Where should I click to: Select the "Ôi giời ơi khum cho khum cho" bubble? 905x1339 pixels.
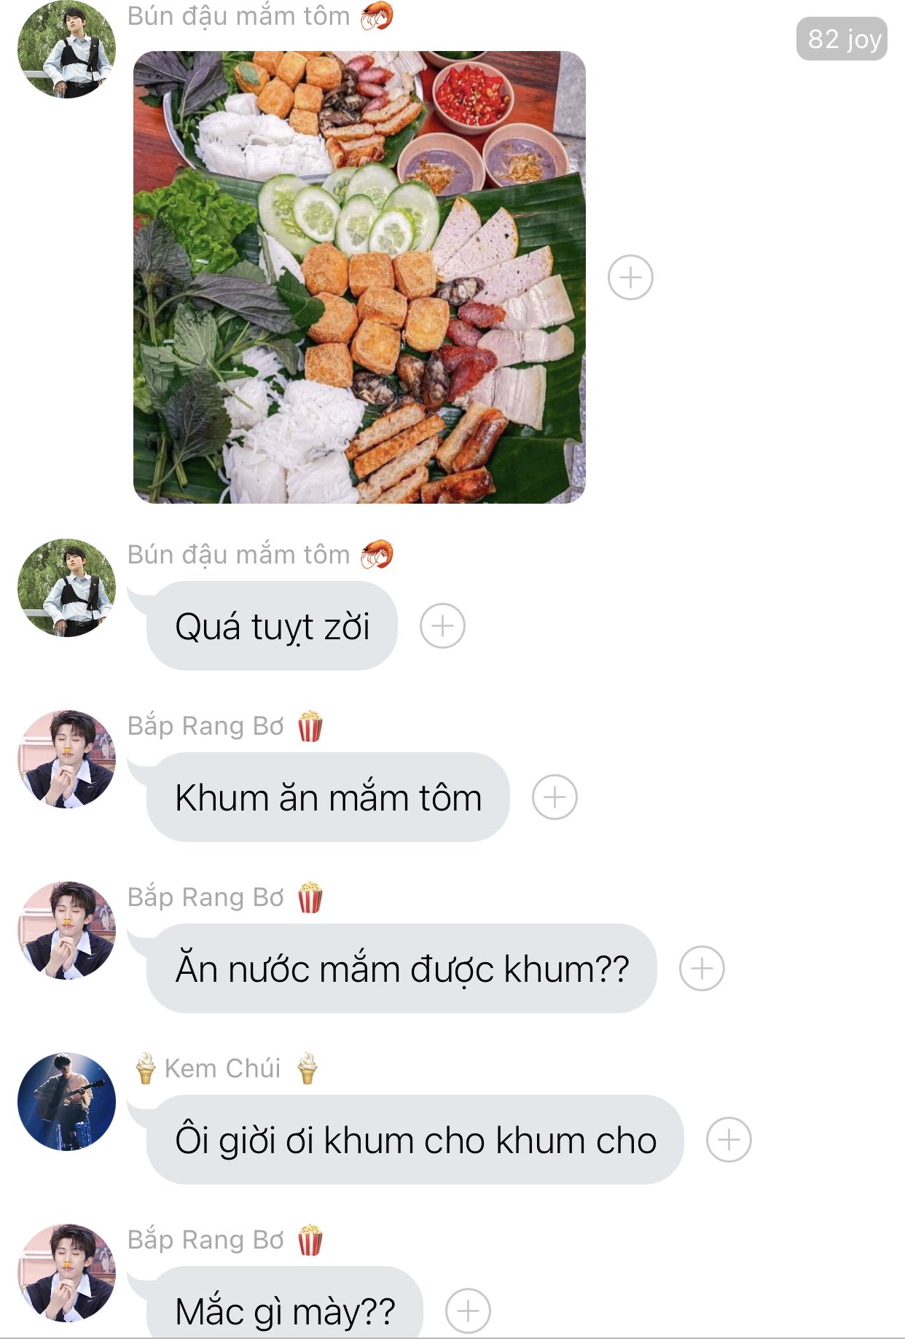415,1140
